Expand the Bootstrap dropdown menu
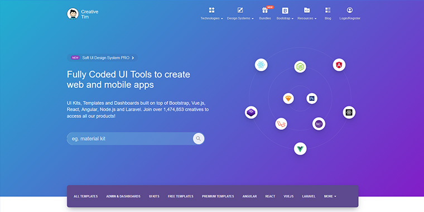The width and height of the screenshot is (424, 212). click(285, 18)
